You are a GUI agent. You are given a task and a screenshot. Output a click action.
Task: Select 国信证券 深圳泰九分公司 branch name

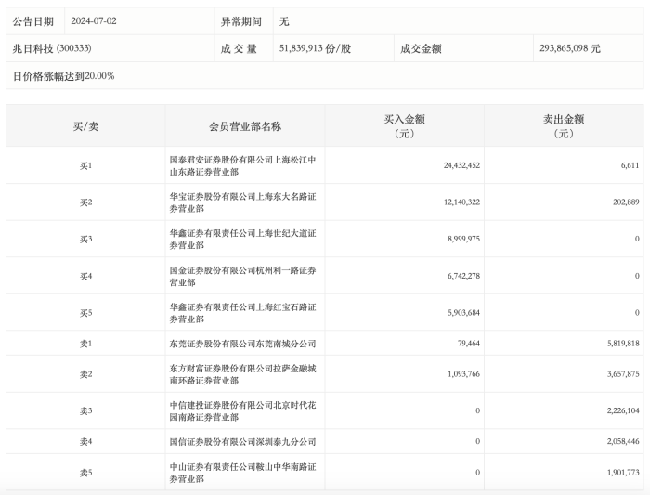[x=242, y=442]
